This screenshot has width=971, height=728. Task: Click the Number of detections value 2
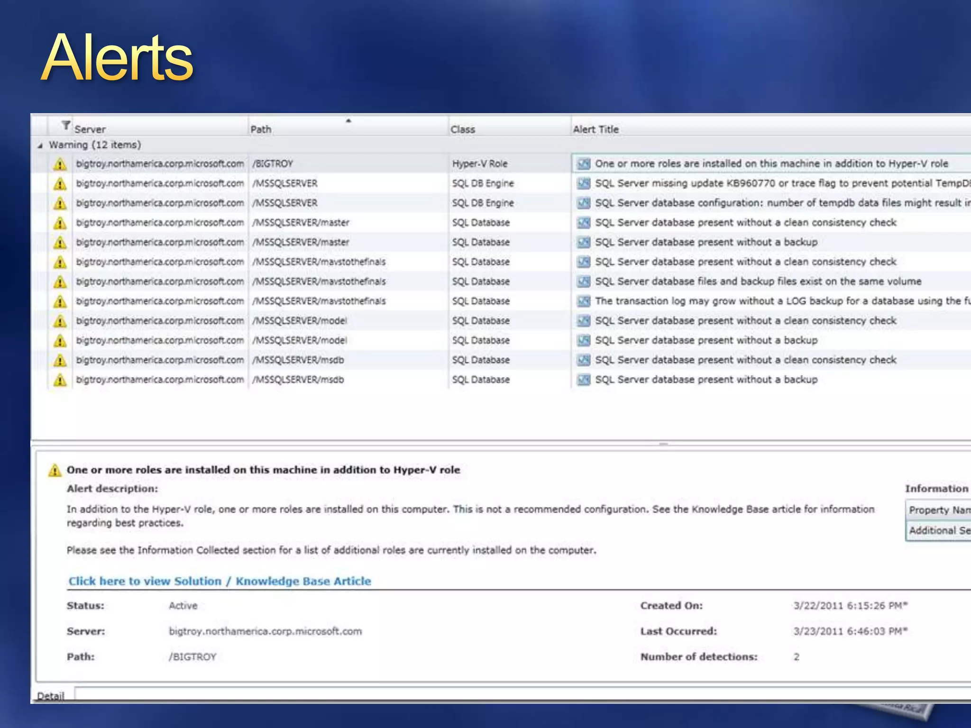tap(797, 657)
